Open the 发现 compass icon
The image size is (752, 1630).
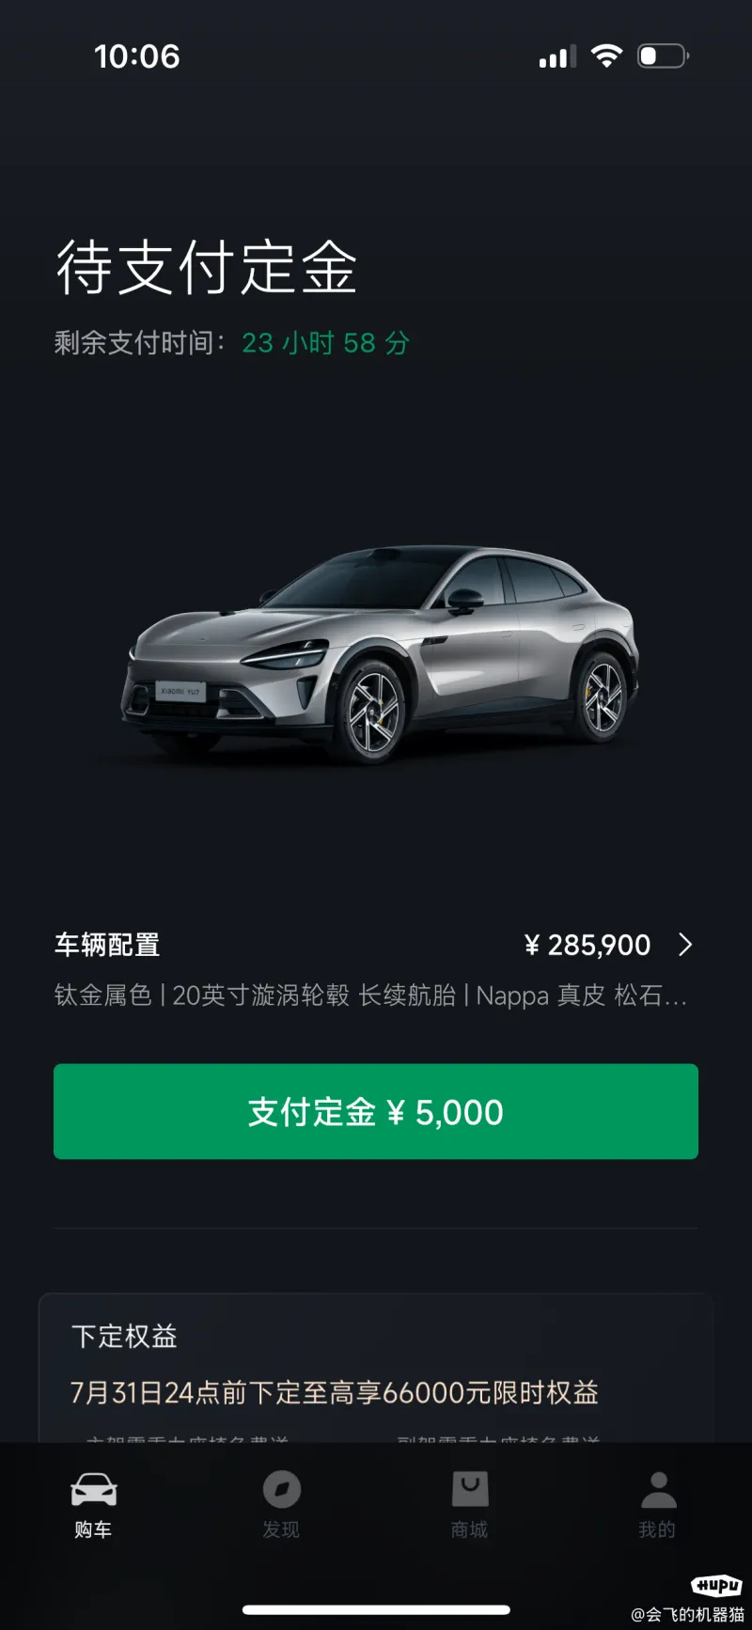point(281,1489)
